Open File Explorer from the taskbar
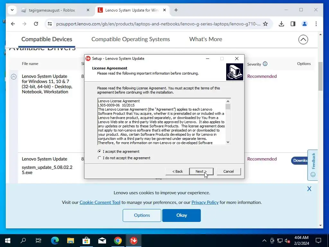This screenshot has width=329, height=247. [x=71, y=241]
